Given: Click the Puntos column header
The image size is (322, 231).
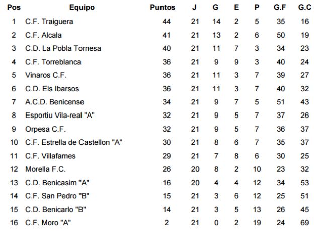Looking at the screenshot, I should [163, 7].
